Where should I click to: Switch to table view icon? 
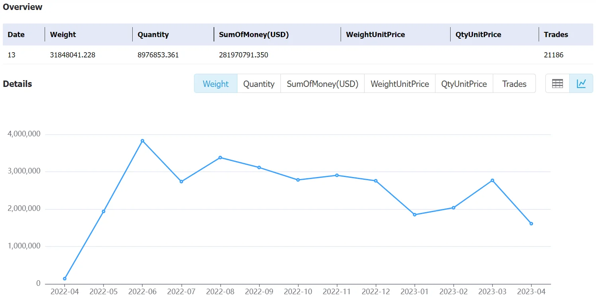(x=557, y=83)
